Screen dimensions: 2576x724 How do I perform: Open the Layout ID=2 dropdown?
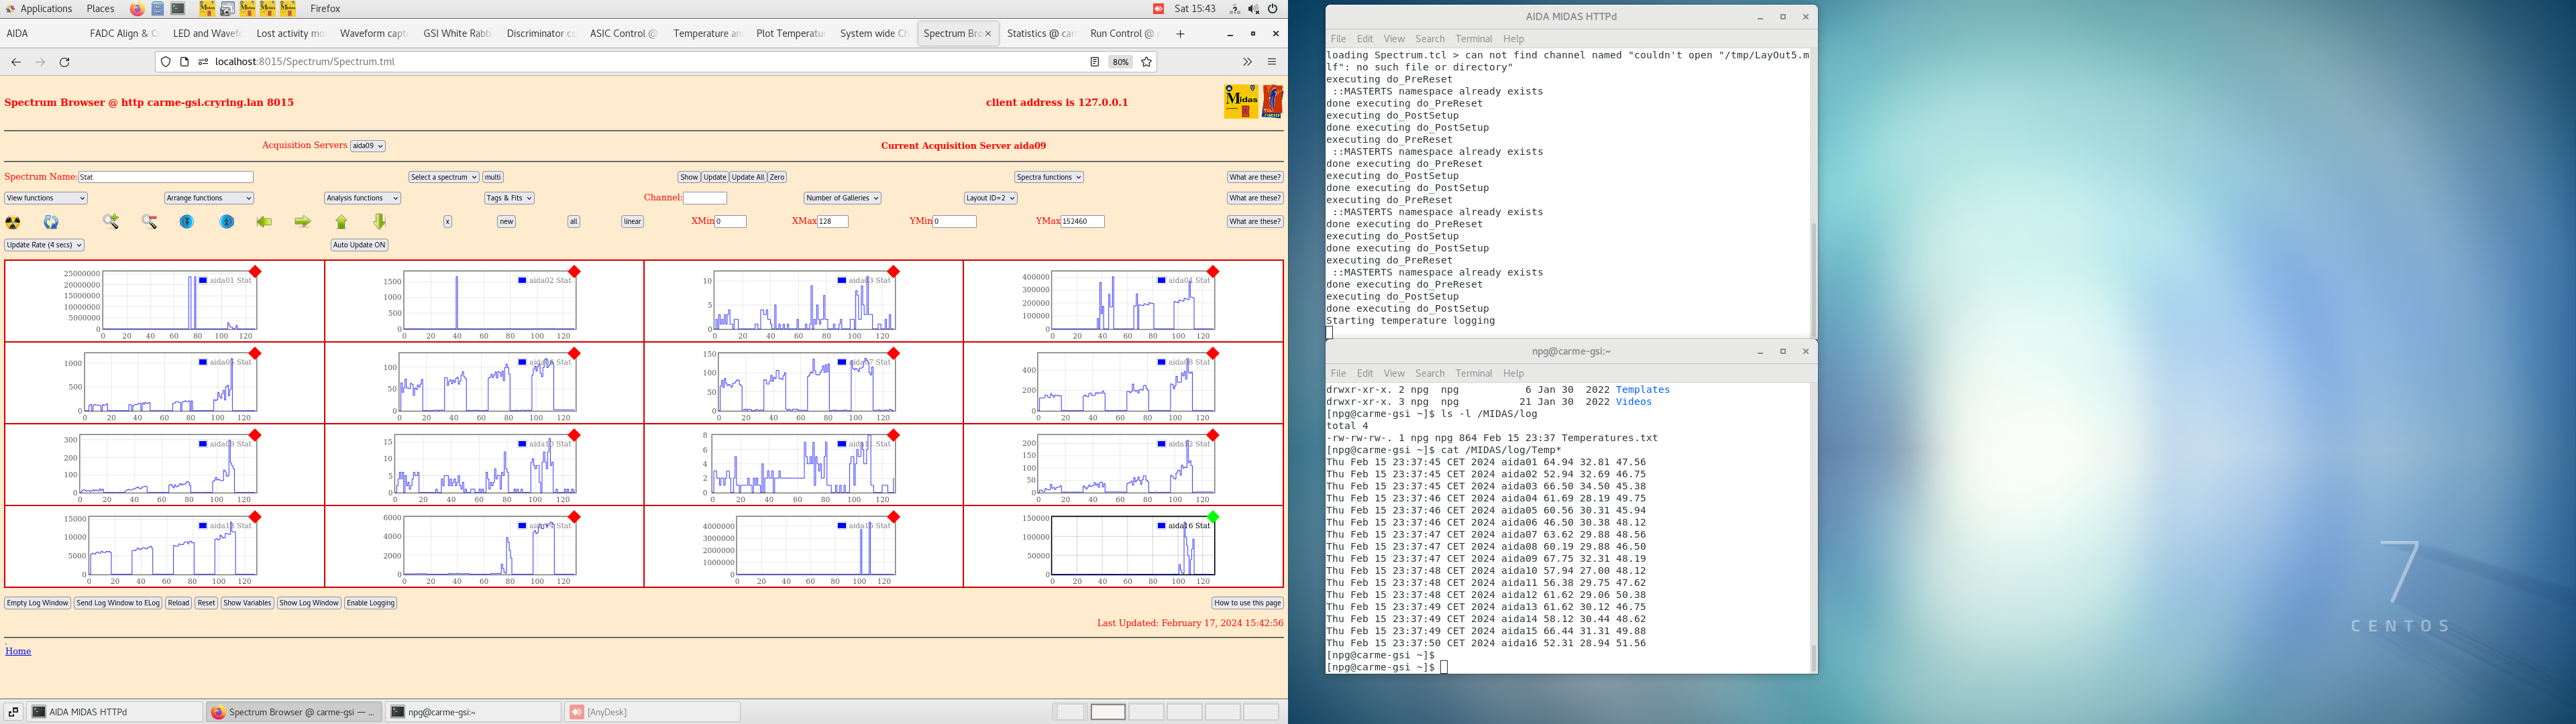point(990,197)
